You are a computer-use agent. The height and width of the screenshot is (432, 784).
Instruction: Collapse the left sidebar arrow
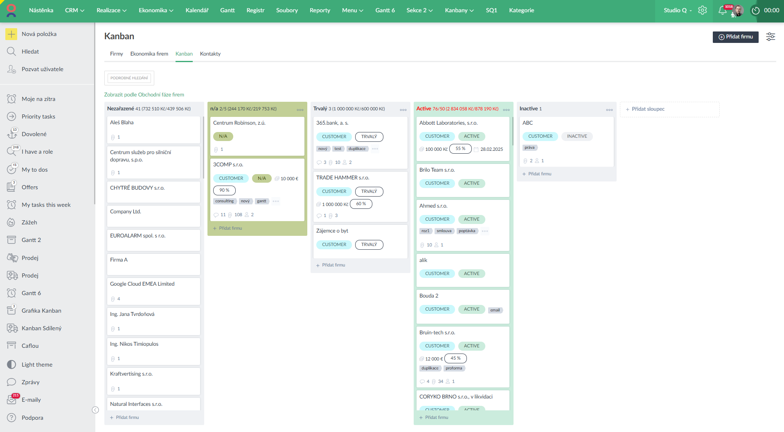click(x=95, y=410)
